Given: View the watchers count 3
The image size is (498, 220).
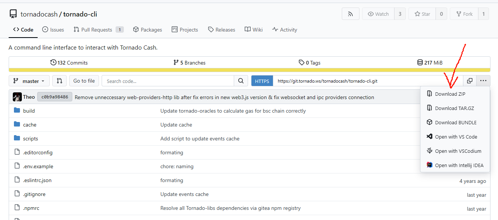Looking at the screenshot, I should click(400, 14).
